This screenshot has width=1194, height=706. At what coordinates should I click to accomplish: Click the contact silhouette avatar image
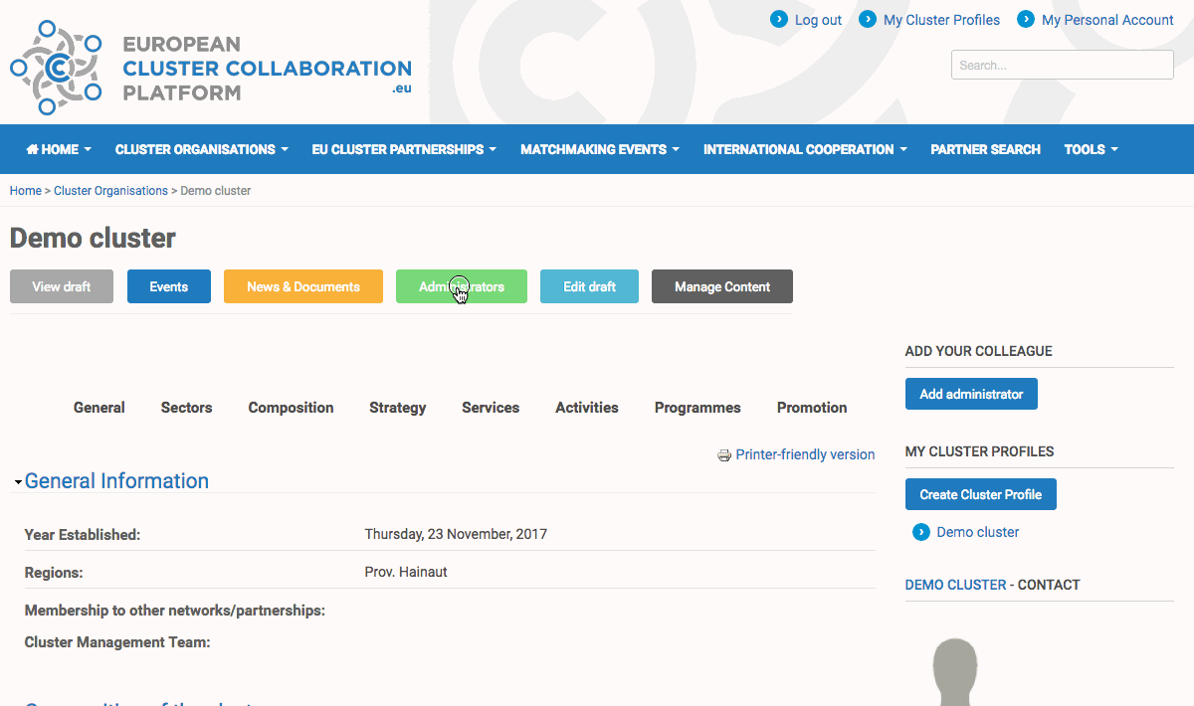954,671
